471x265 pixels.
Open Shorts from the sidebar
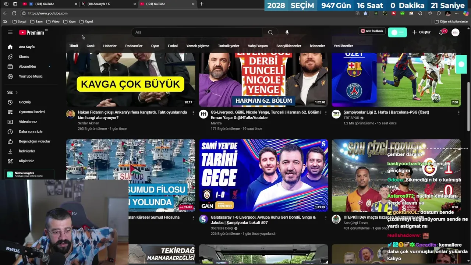tap(24, 57)
